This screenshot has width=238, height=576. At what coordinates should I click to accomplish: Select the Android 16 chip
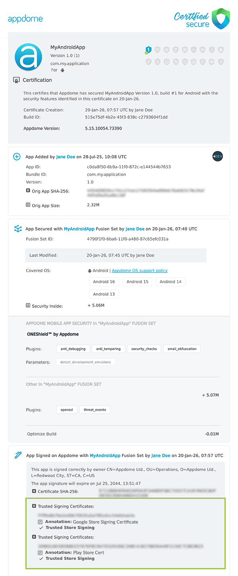[x=104, y=282]
